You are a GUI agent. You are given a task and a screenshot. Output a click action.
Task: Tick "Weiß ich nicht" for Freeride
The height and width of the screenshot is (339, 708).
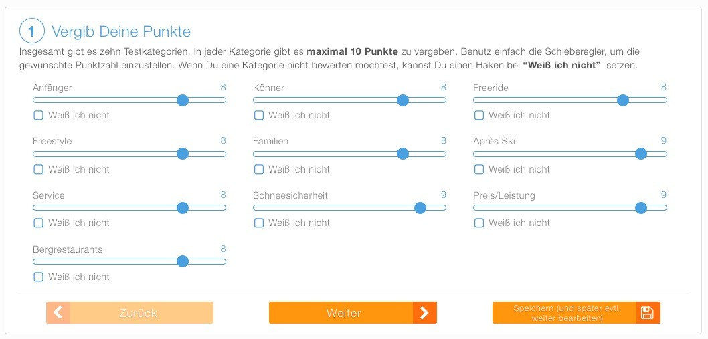(x=479, y=115)
